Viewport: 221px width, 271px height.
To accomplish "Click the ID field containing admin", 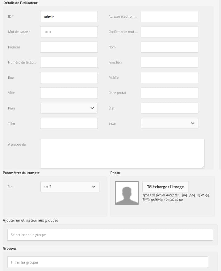I will (69, 17).
